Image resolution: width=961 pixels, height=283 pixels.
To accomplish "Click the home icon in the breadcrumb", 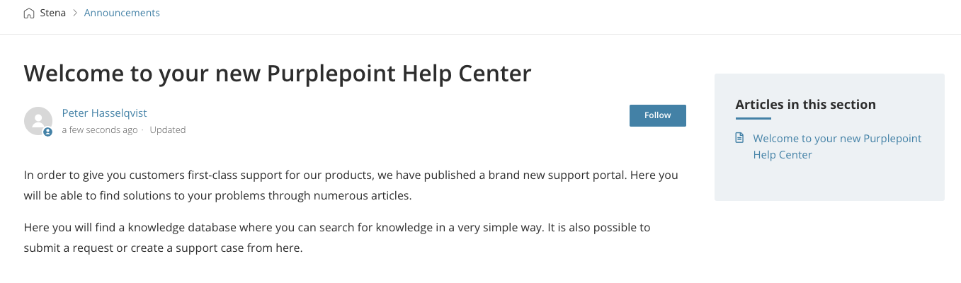I will [29, 13].
